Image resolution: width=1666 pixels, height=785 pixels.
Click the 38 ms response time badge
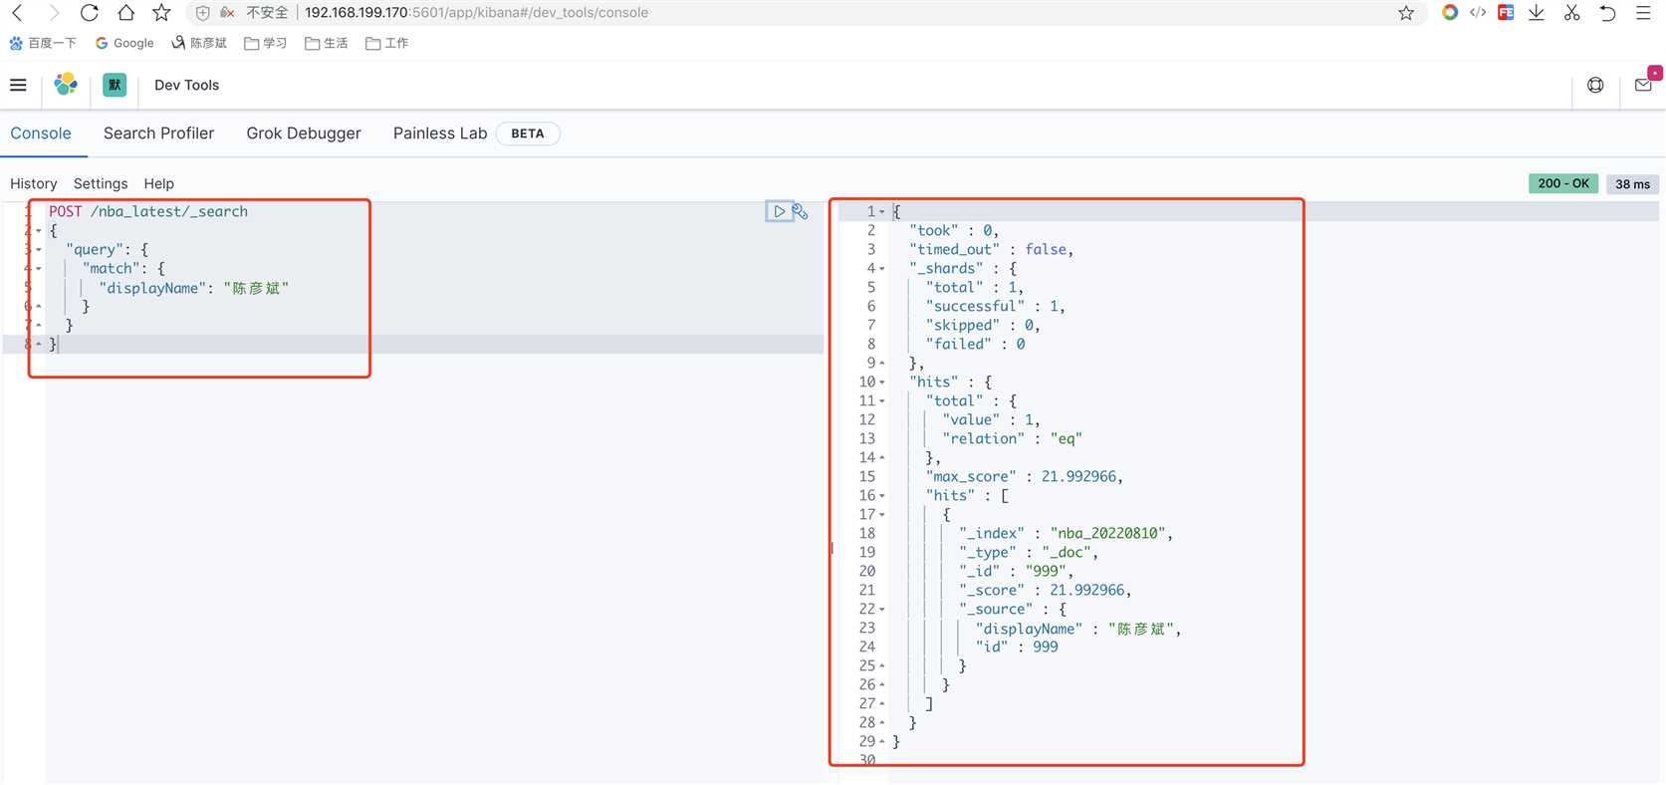(x=1632, y=183)
